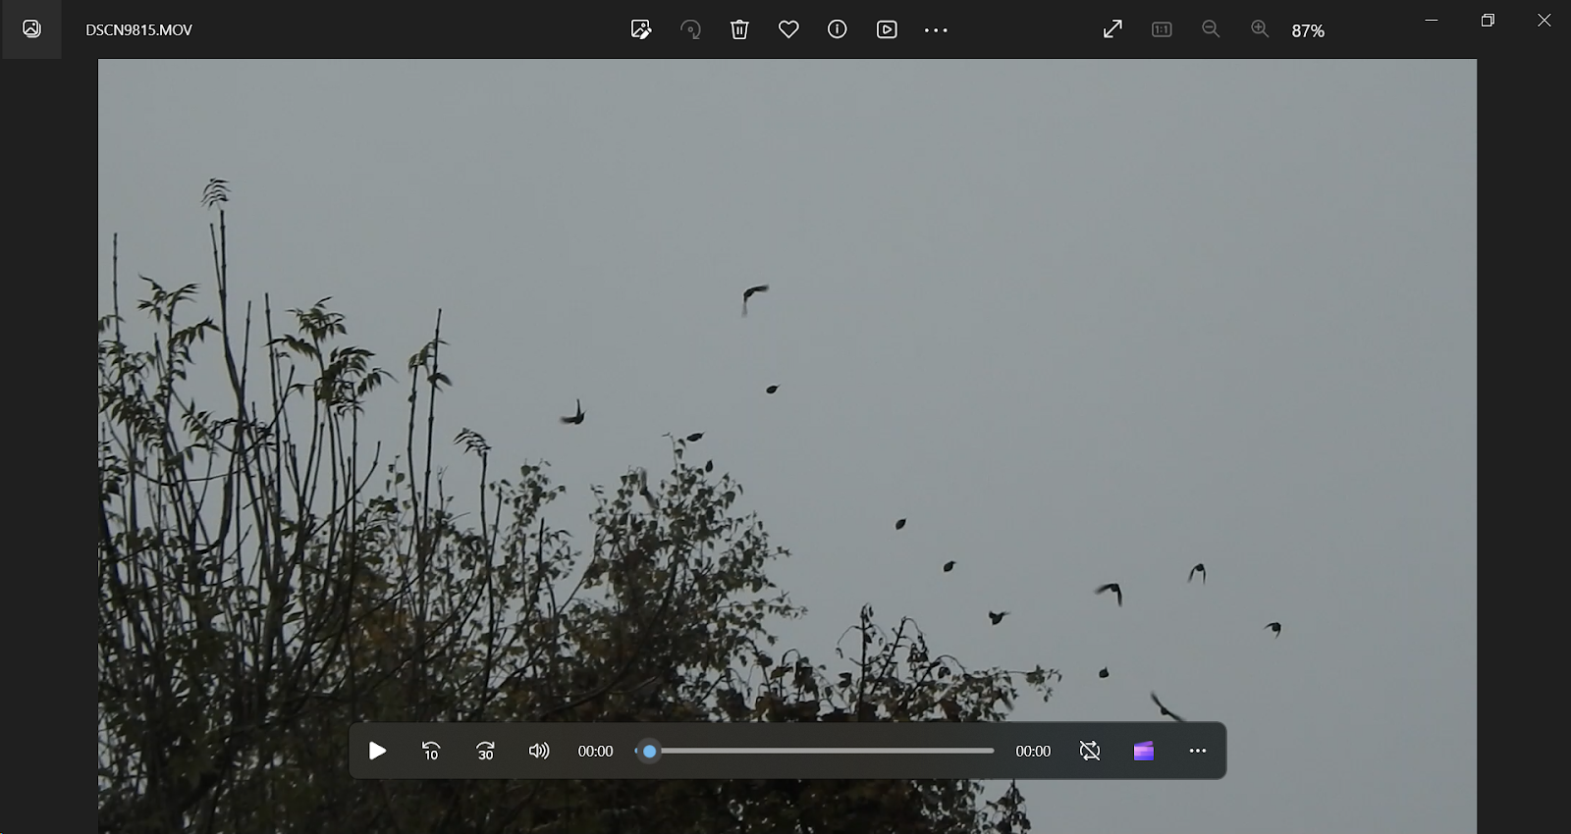Skip forward 30 seconds
Image resolution: width=1571 pixels, height=834 pixels.
point(485,751)
